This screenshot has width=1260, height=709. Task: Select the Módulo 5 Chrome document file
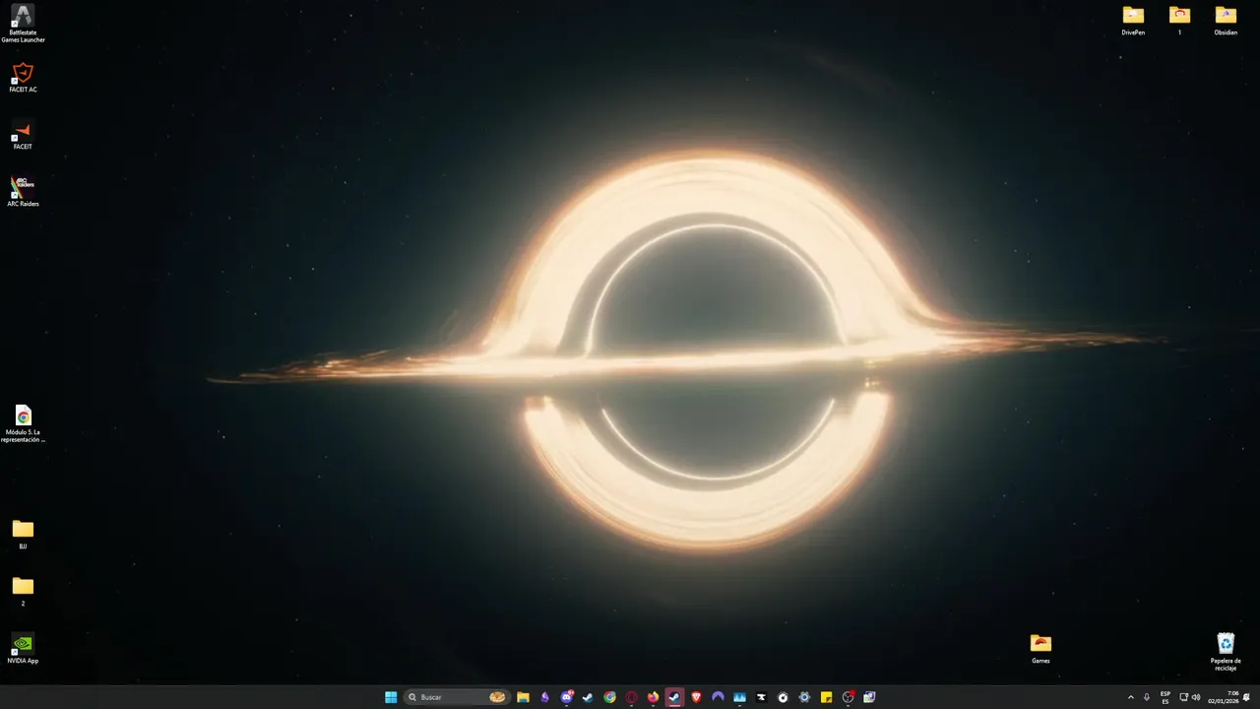[x=23, y=424]
